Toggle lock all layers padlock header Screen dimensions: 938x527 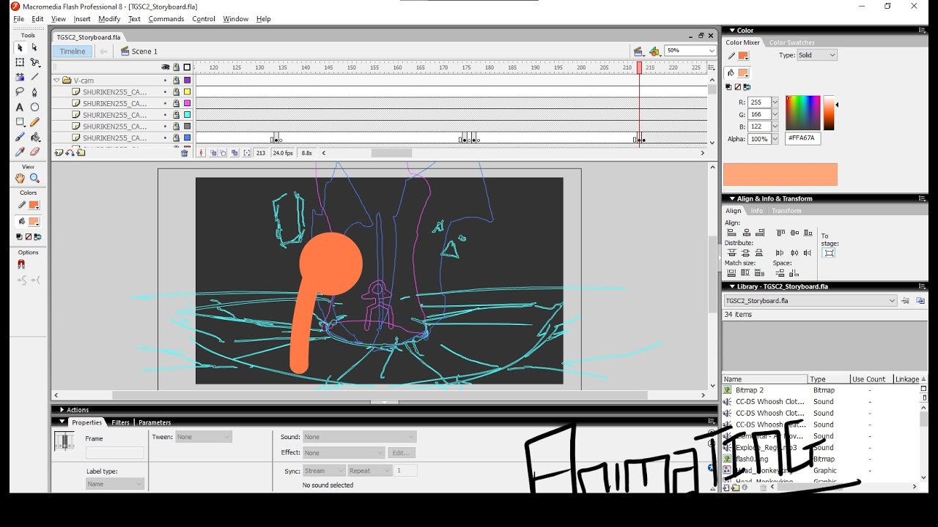click(176, 67)
